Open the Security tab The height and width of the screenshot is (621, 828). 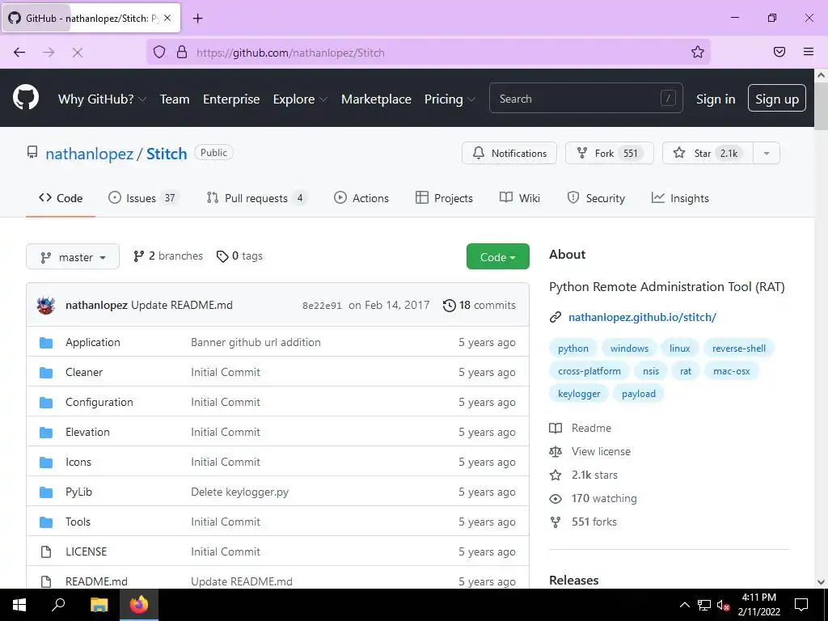[596, 199]
